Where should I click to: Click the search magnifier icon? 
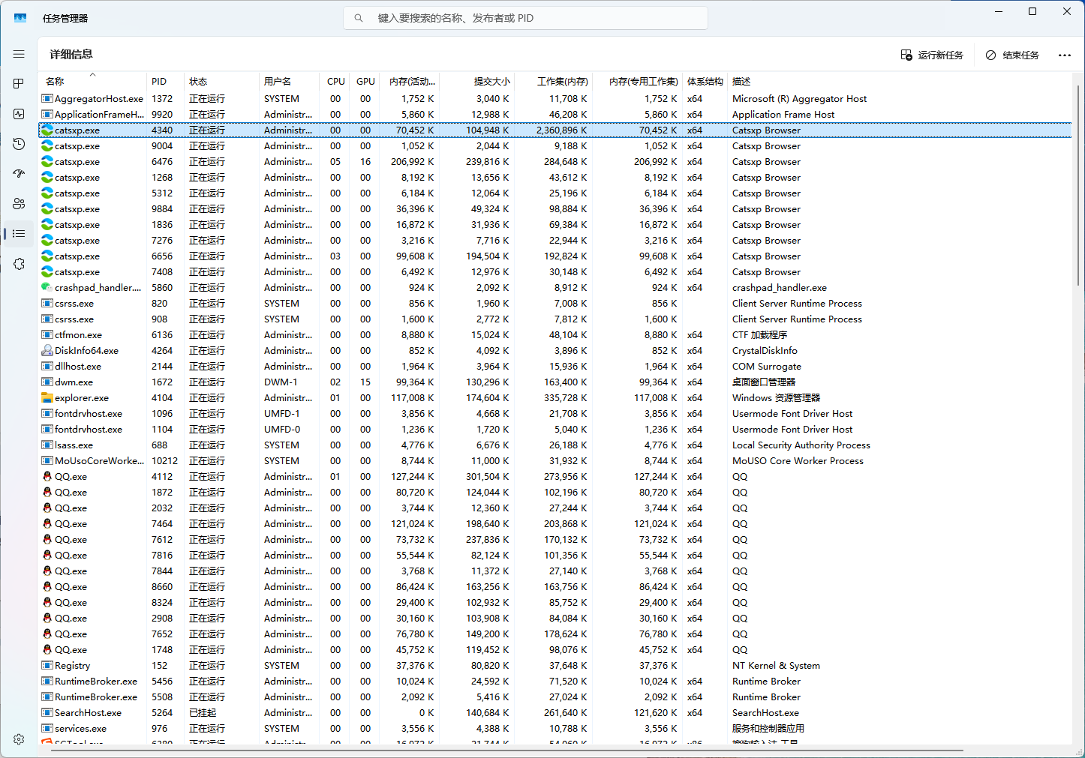pos(359,18)
